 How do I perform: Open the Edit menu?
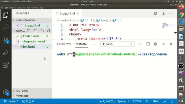tap(6, 8)
